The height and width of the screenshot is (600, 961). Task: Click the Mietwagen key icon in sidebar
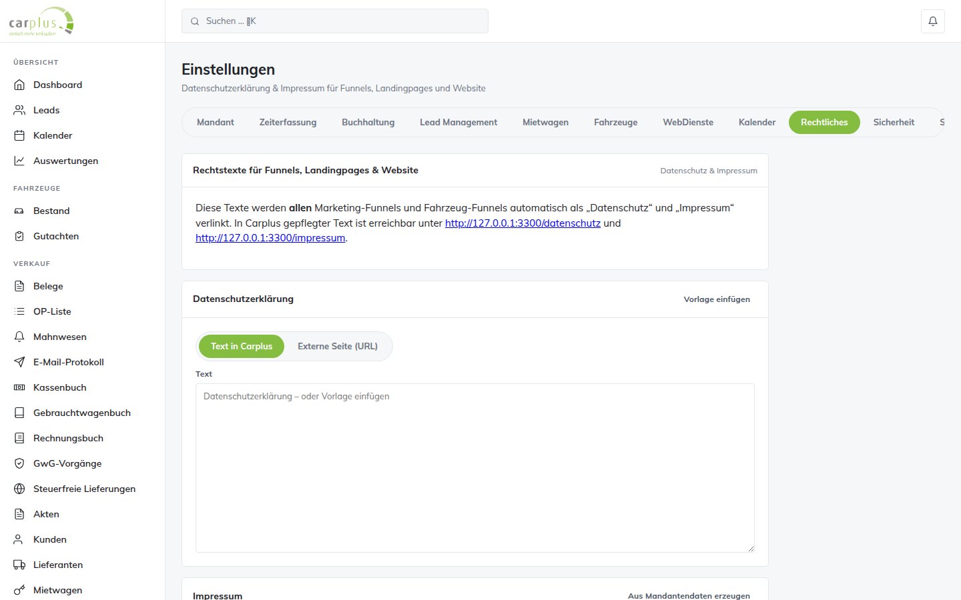point(19,590)
